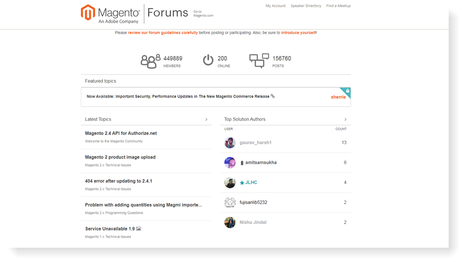Open Welcome to the Magento Community board

(x=114, y=141)
